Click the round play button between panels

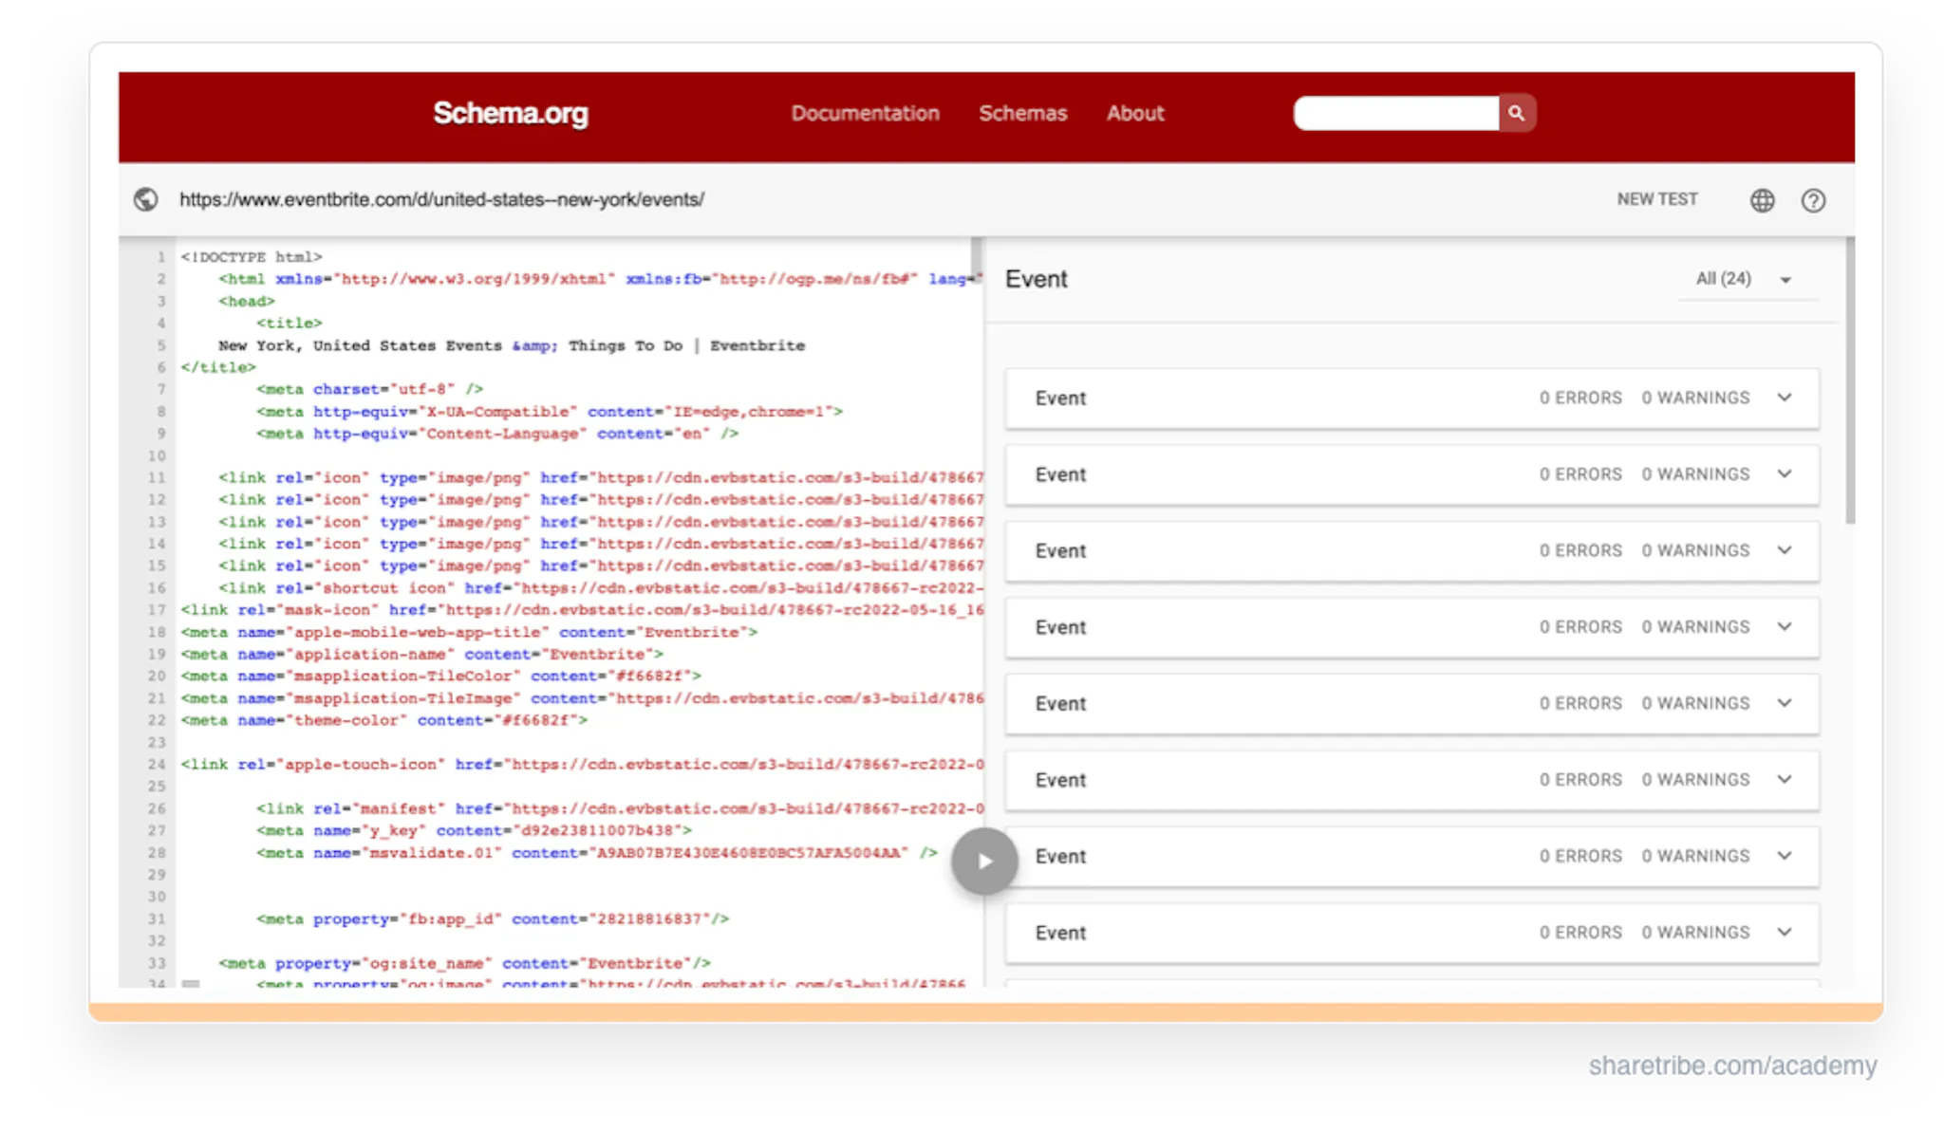click(984, 861)
